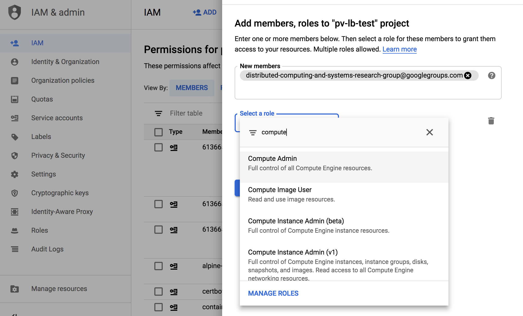The width and height of the screenshot is (523, 316).
Task: Click the Roles sidebar entry
Action: point(65,230)
